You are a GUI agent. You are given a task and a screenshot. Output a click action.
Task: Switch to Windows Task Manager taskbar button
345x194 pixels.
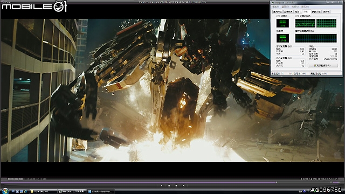[x=72, y=192]
